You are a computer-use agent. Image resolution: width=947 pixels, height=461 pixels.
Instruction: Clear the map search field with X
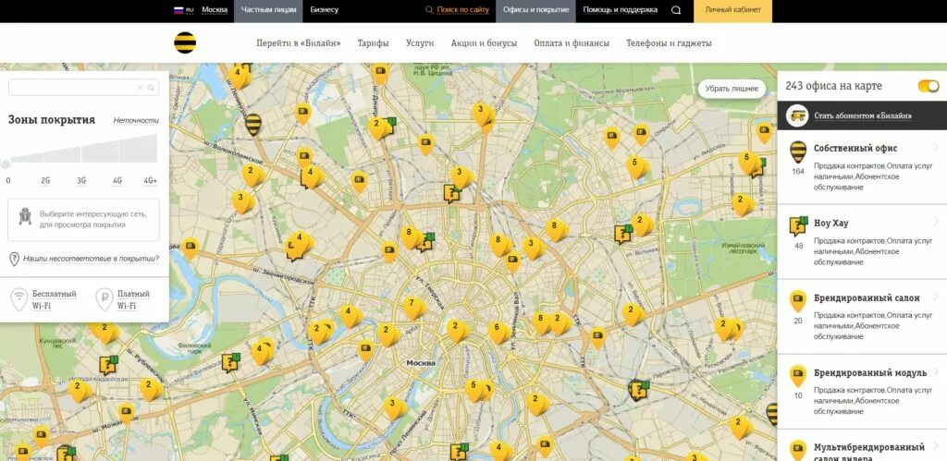pyautogui.click(x=140, y=88)
